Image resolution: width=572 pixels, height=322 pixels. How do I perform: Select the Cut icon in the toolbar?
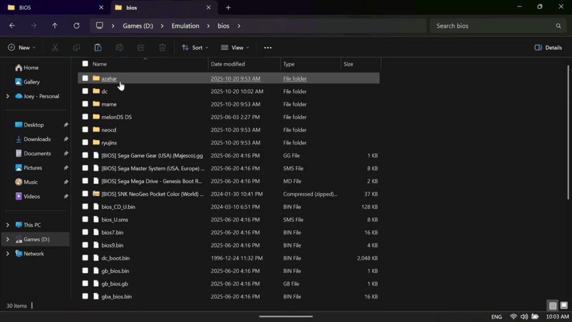click(x=55, y=48)
